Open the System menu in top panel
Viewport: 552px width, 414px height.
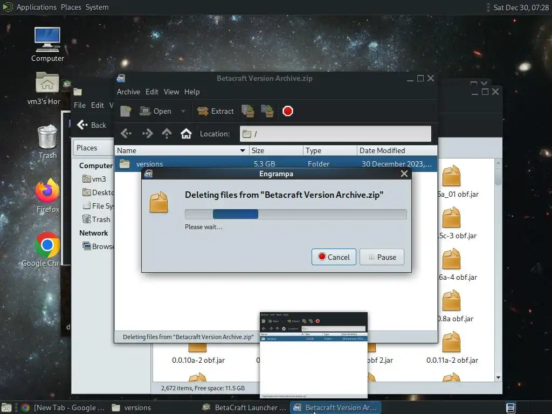(97, 7)
